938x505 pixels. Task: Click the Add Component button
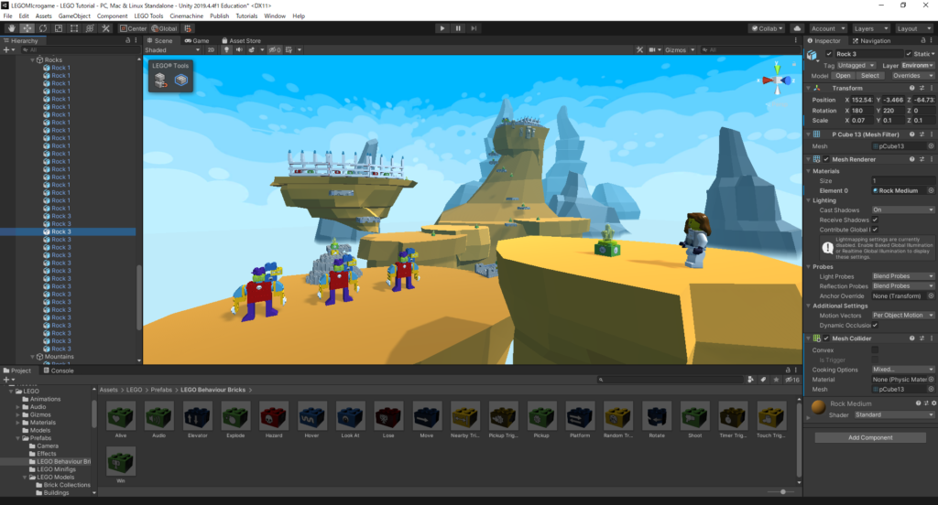click(x=870, y=437)
